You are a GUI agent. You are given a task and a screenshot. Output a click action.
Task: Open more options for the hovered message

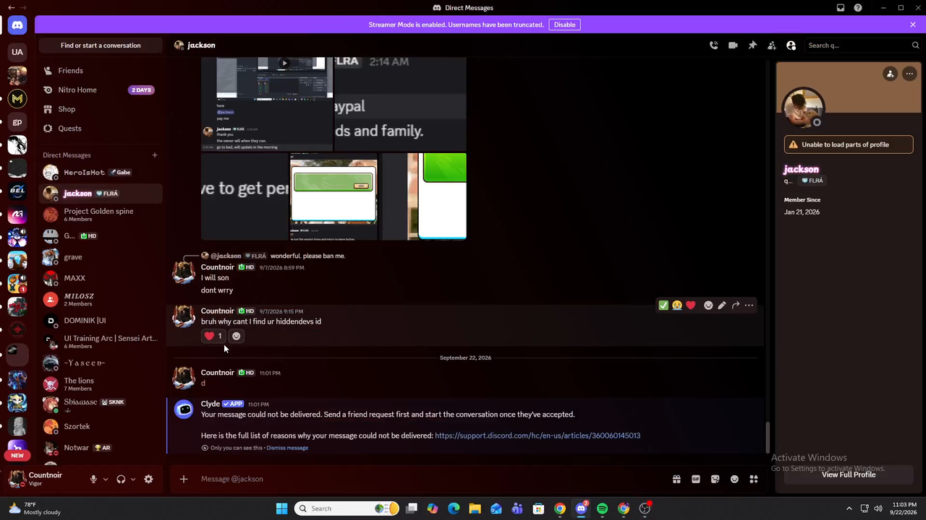pos(749,305)
